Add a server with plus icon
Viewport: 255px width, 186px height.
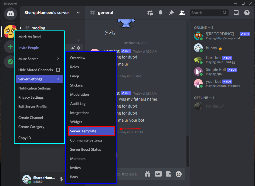[x=10, y=47]
